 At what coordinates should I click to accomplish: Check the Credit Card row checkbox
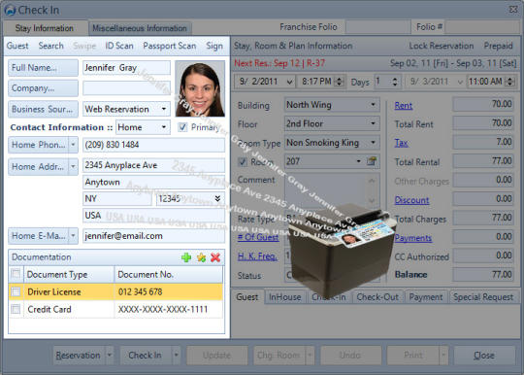(x=16, y=309)
